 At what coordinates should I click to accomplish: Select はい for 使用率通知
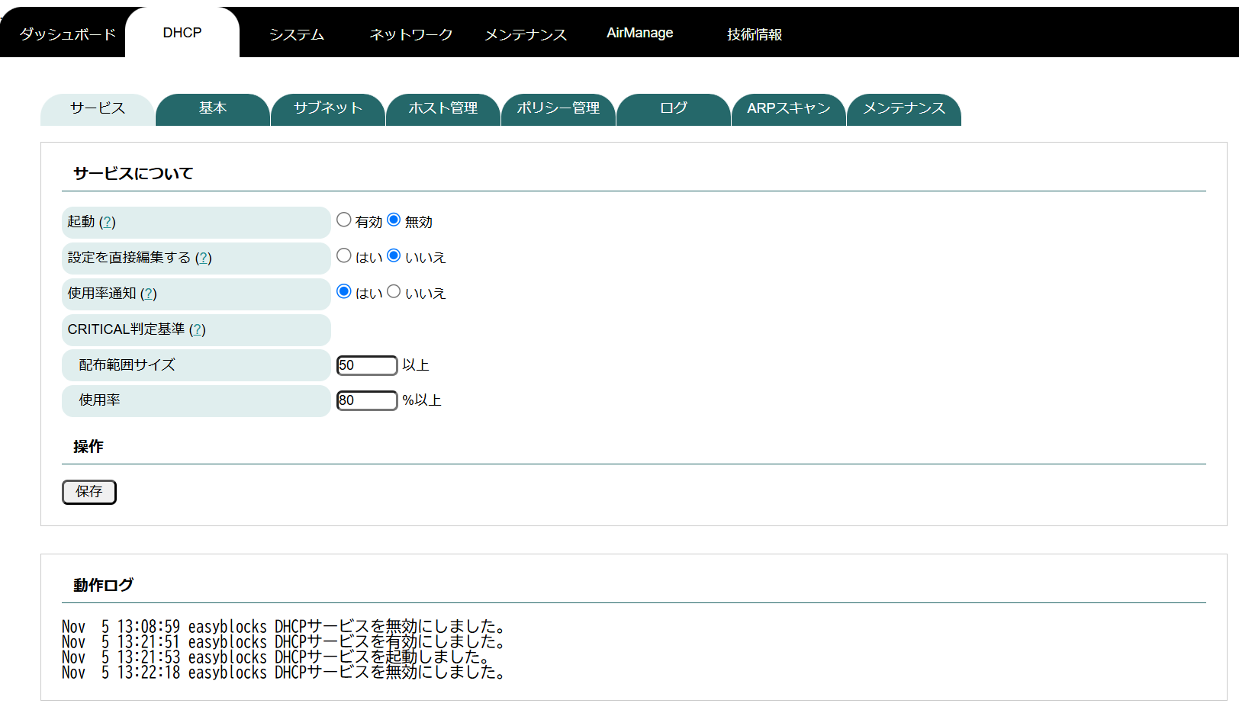tap(344, 292)
